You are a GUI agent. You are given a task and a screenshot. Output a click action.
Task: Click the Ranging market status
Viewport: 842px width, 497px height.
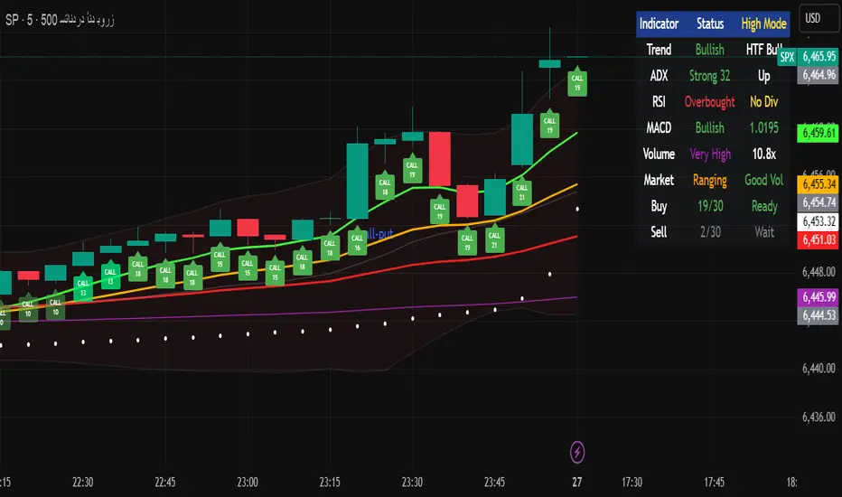[709, 181]
